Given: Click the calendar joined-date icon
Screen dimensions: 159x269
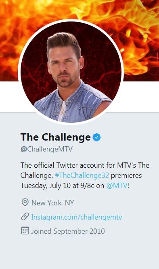Looking at the screenshot, I should [25, 231].
